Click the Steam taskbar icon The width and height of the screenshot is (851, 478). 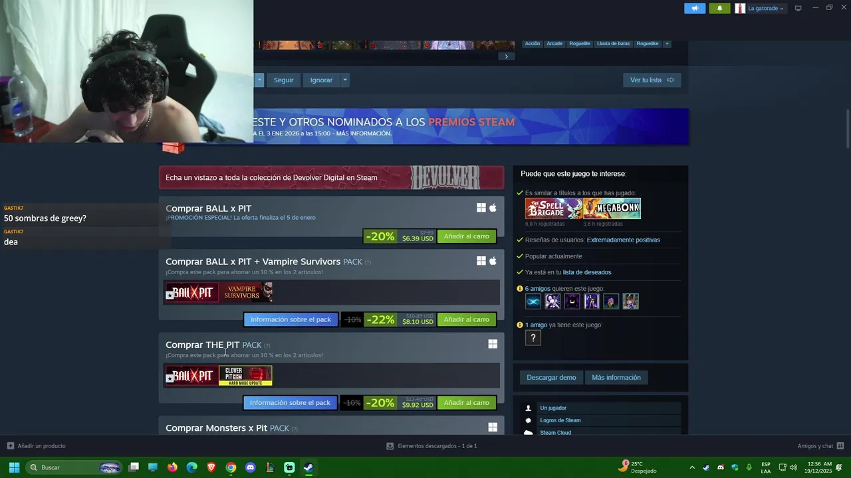(x=308, y=467)
